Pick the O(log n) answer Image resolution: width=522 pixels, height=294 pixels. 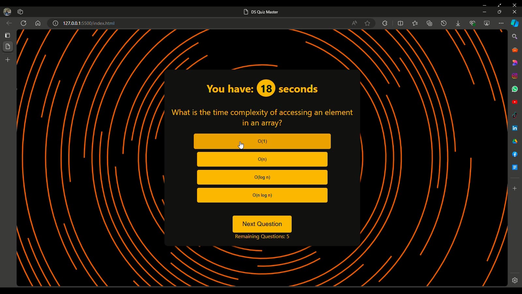pyautogui.click(x=262, y=177)
